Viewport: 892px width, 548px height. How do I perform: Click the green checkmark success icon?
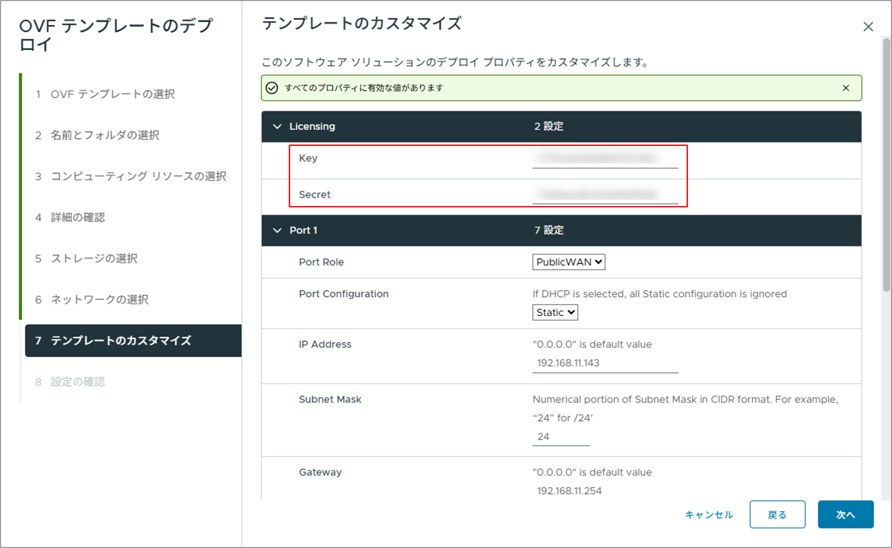point(272,88)
